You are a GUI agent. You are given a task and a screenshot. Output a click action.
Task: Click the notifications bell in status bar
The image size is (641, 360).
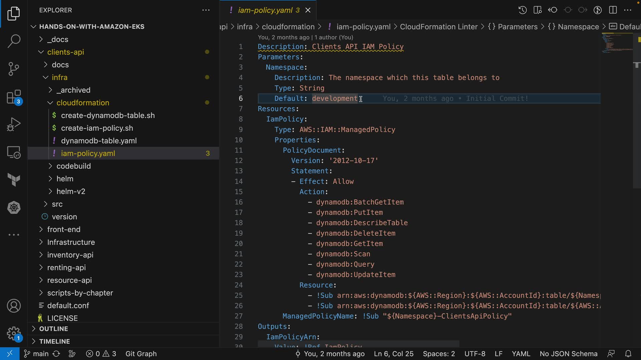point(628,354)
